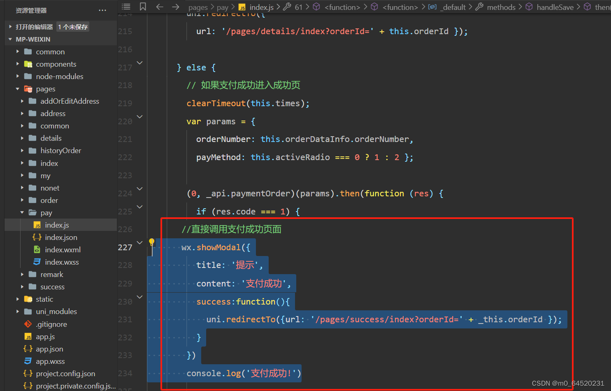Click the _default breadcrumb segment

[453, 7]
